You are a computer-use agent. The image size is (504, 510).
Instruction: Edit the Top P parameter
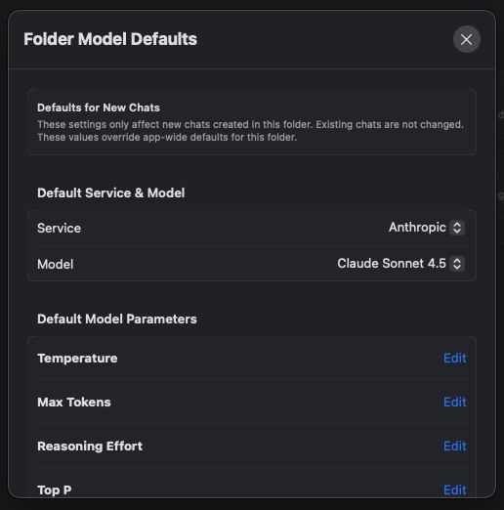(454, 489)
